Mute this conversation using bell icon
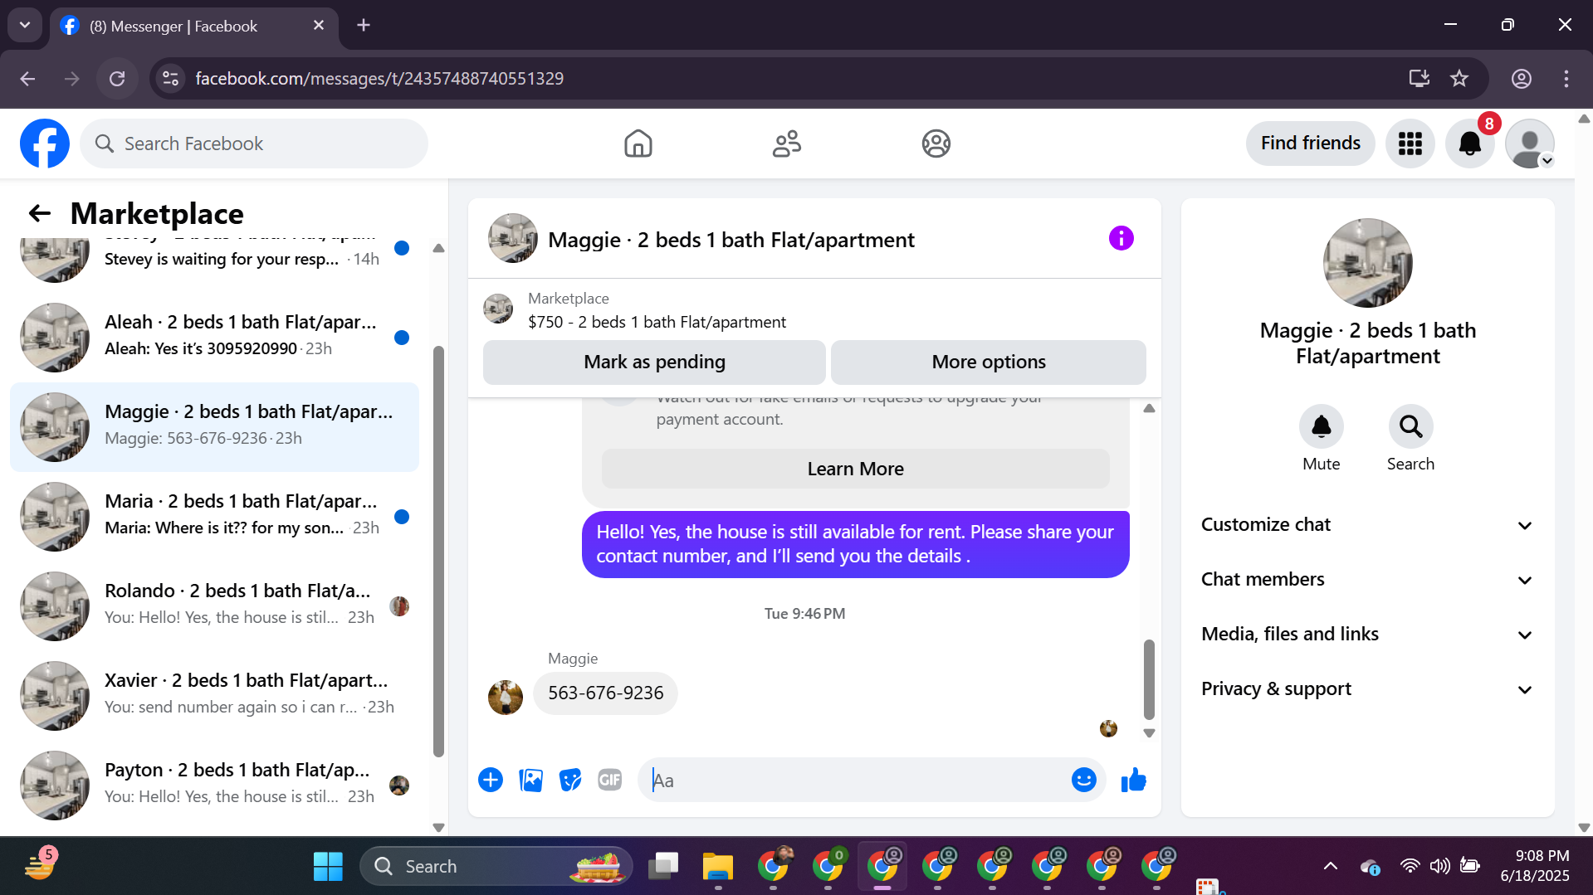The image size is (1593, 895). (x=1321, y=426)
